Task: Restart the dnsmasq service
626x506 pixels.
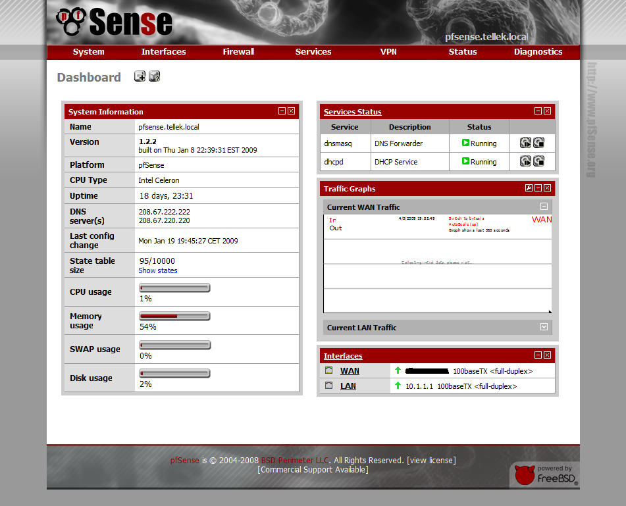Action: 525,143
